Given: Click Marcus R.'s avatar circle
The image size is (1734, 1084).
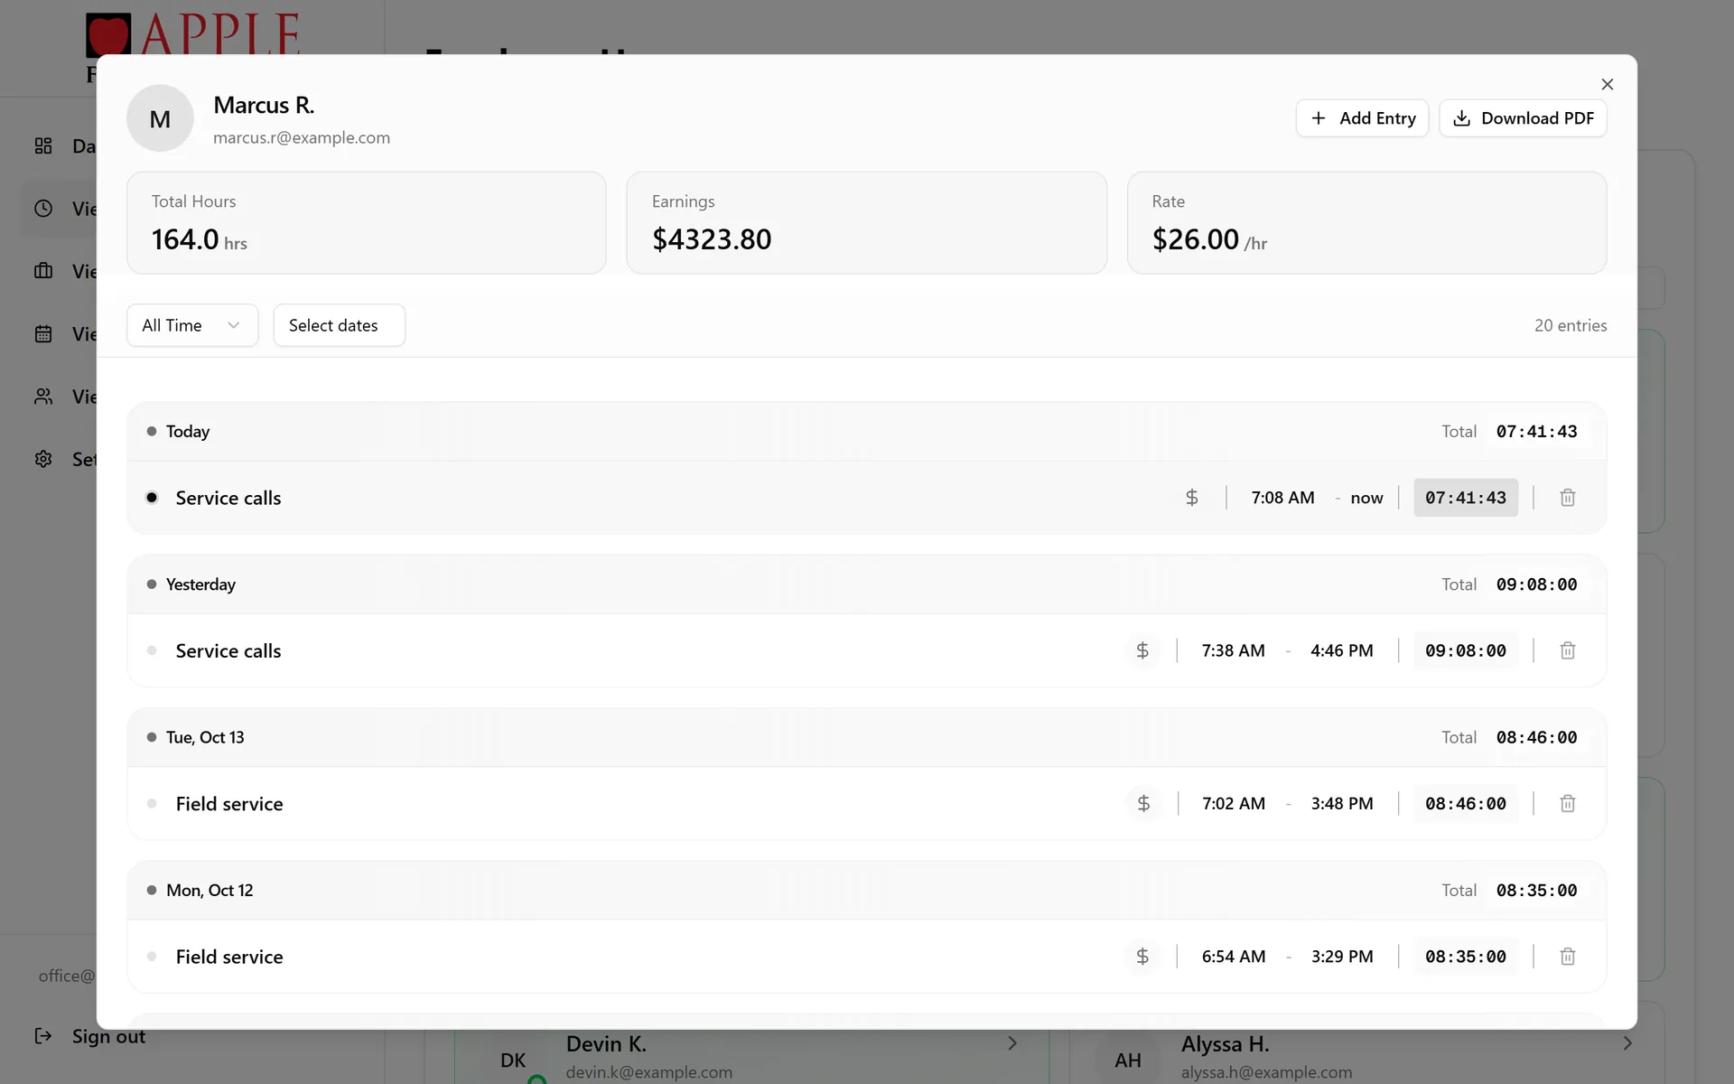Looking at the screenshot, I should [160, 118].
